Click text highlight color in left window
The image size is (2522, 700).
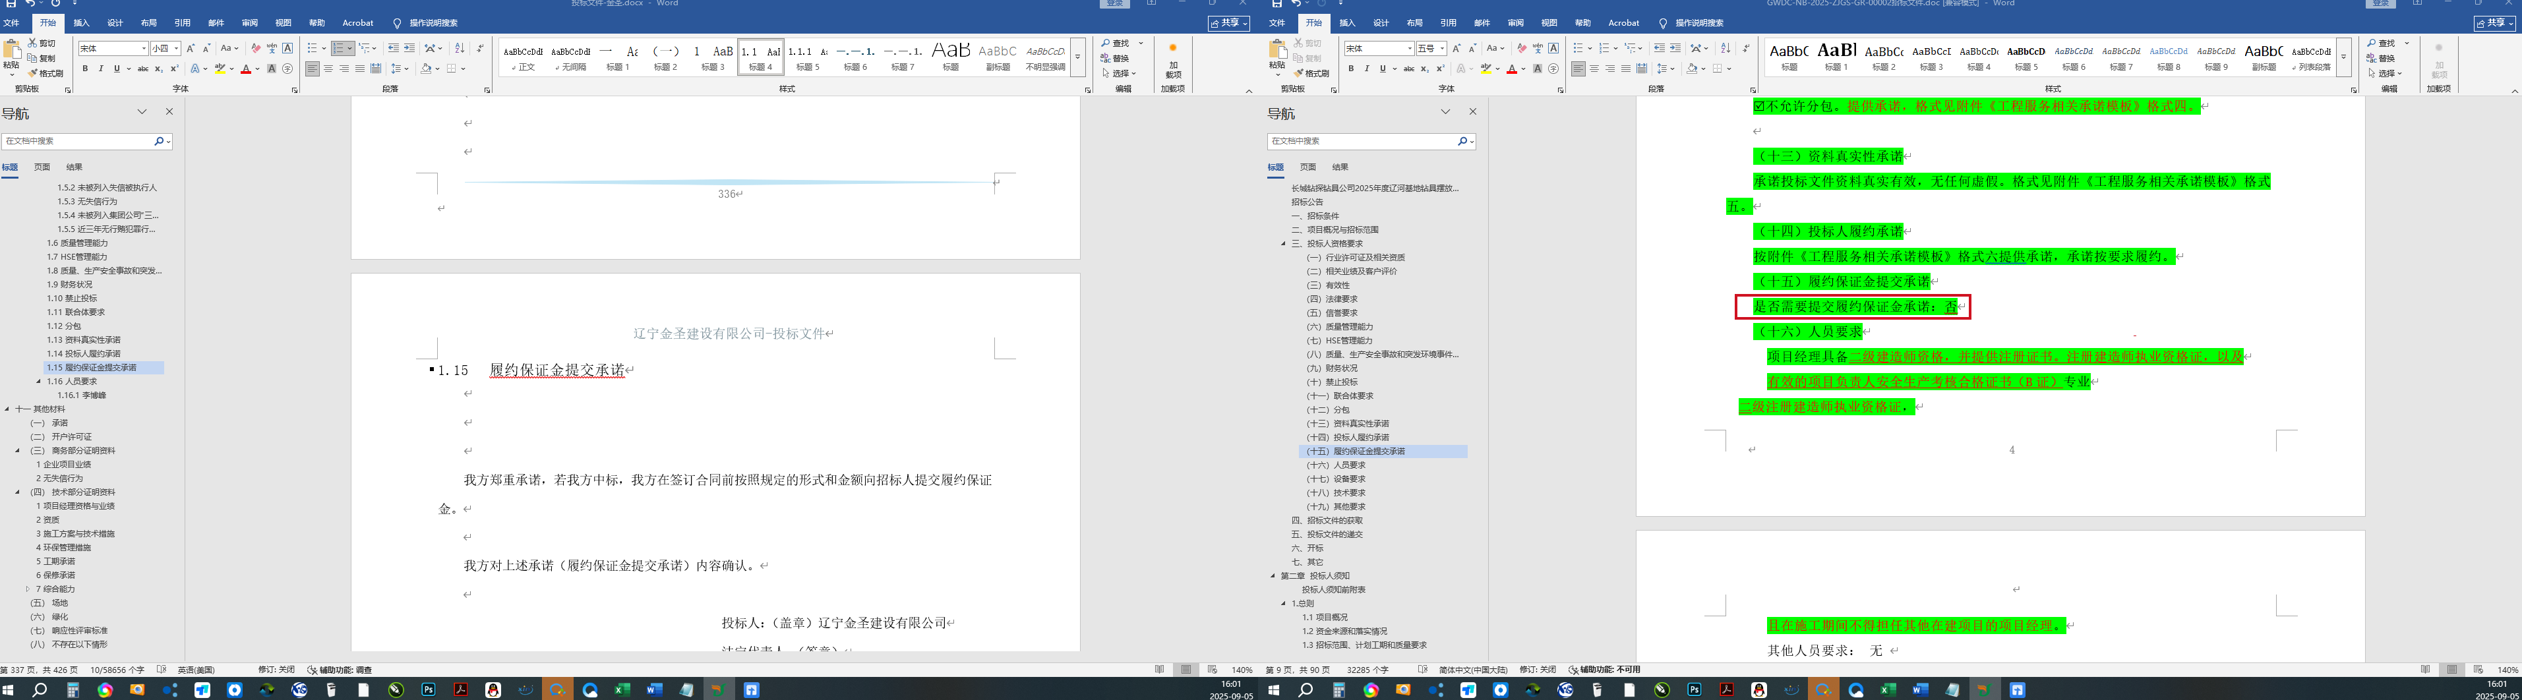pyautogui.click(x=220, y=69)
